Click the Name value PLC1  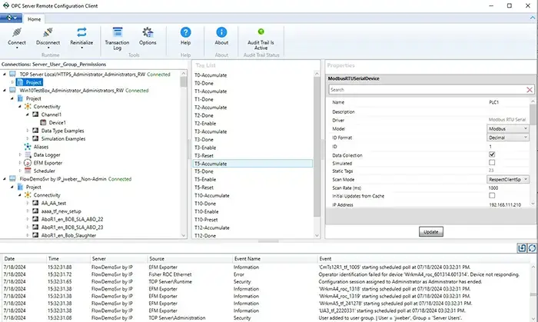click(493, 102)
